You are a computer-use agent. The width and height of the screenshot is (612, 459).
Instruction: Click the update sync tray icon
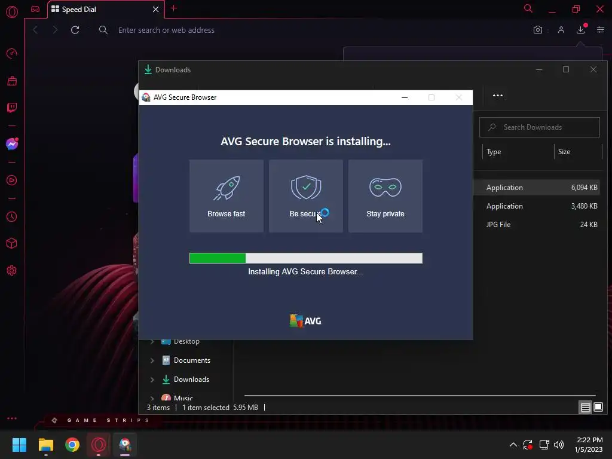point(528,445)
